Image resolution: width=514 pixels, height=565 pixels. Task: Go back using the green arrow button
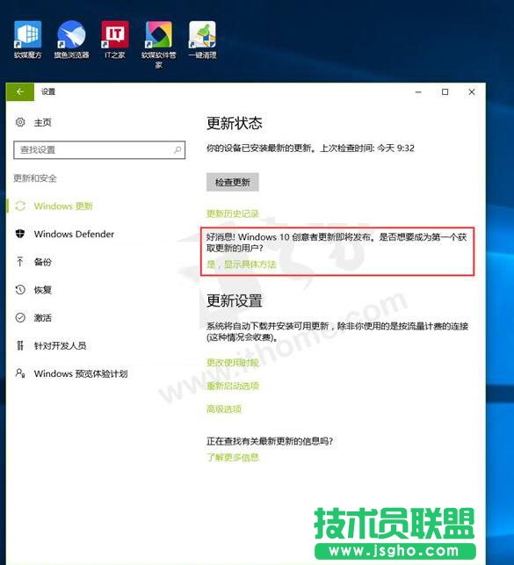coord(20,92)
